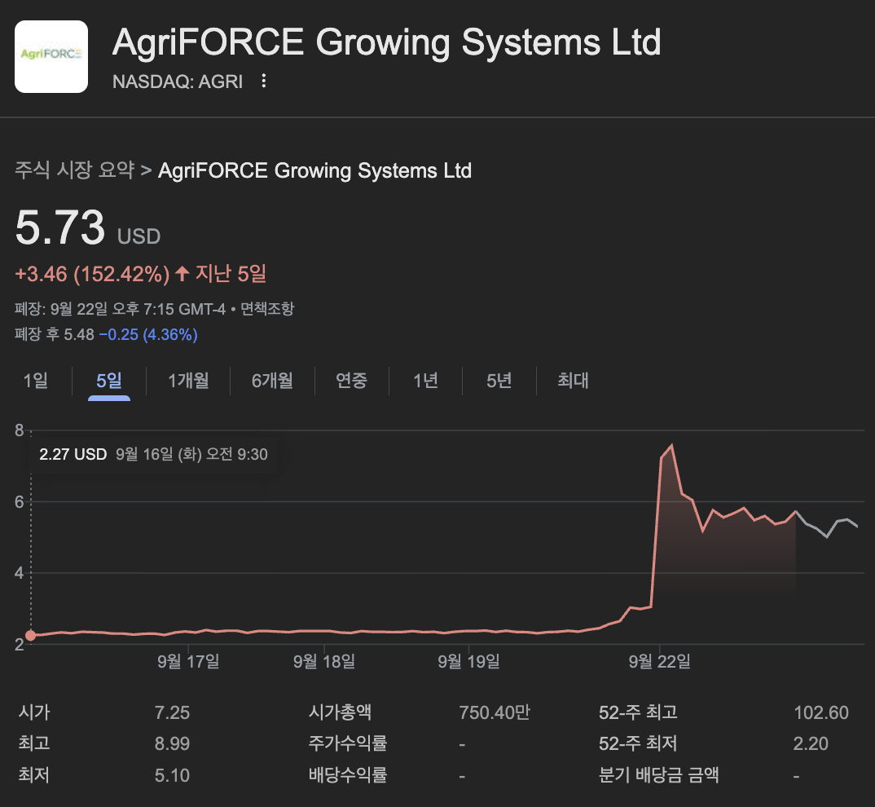The width and height of the screenshot is (875, 807).
Task: Show the 최대 maximum range chart
Action: 573,381
